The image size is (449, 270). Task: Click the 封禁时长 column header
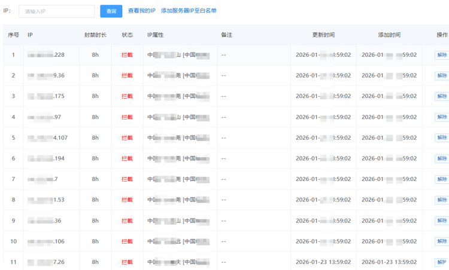(95, 35)
